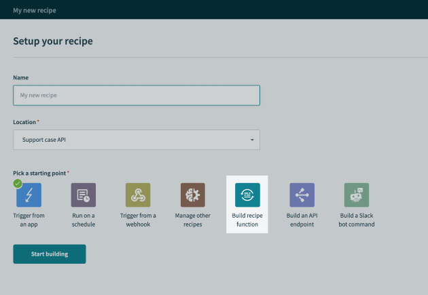Choose the Run on a schedule icon
This screenshot has height=295, width=428.
pyautogui.click(x=84, y=195)
